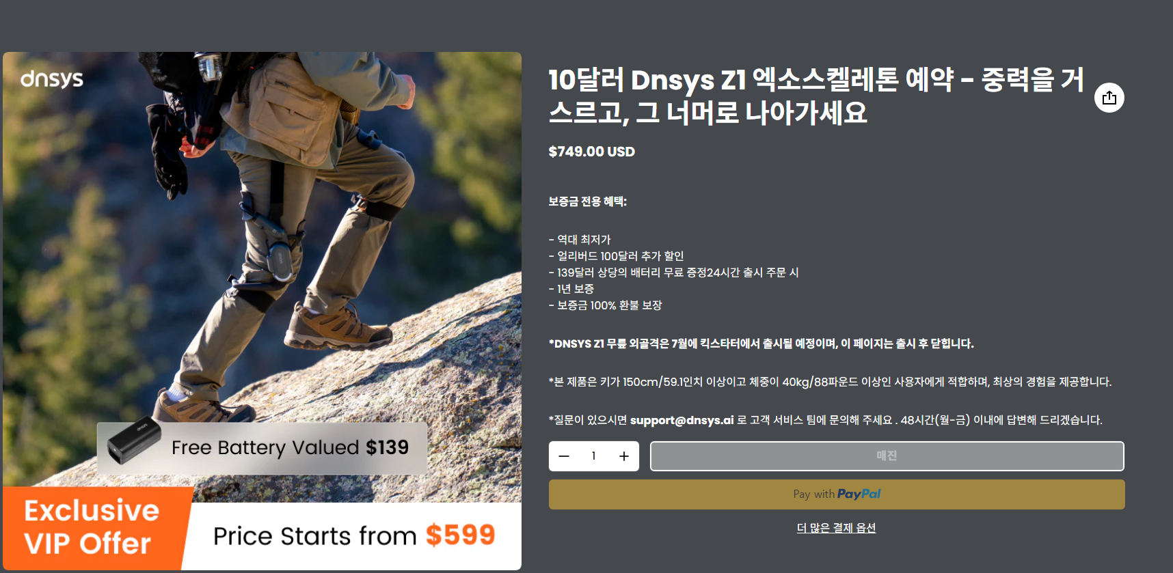Open 더 많은 결제 옵션 link

[x=836, y=528]
